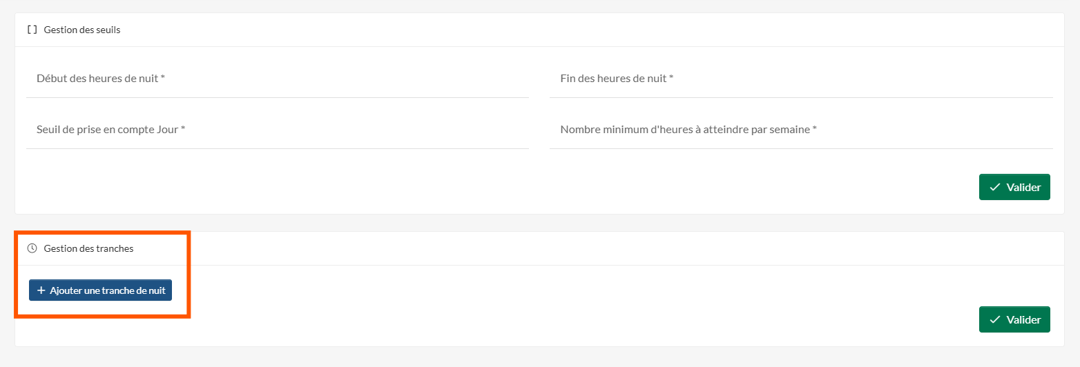
Task: Click the plus icon on the Ajouter button
Action: tap(41, 290)
